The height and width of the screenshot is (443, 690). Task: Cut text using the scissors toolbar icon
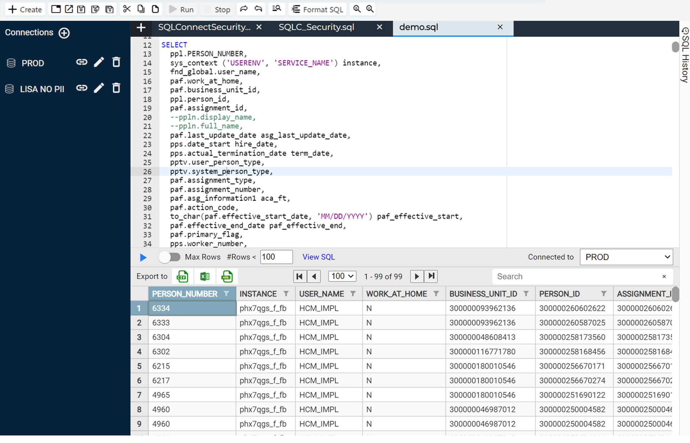coord(126,9)
